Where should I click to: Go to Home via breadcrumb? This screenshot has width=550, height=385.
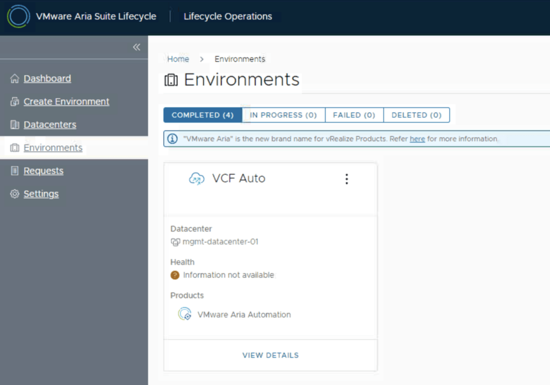(178, 59)
